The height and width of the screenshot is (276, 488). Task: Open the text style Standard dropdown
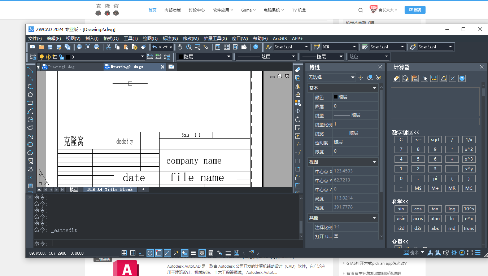pos(306,47)
